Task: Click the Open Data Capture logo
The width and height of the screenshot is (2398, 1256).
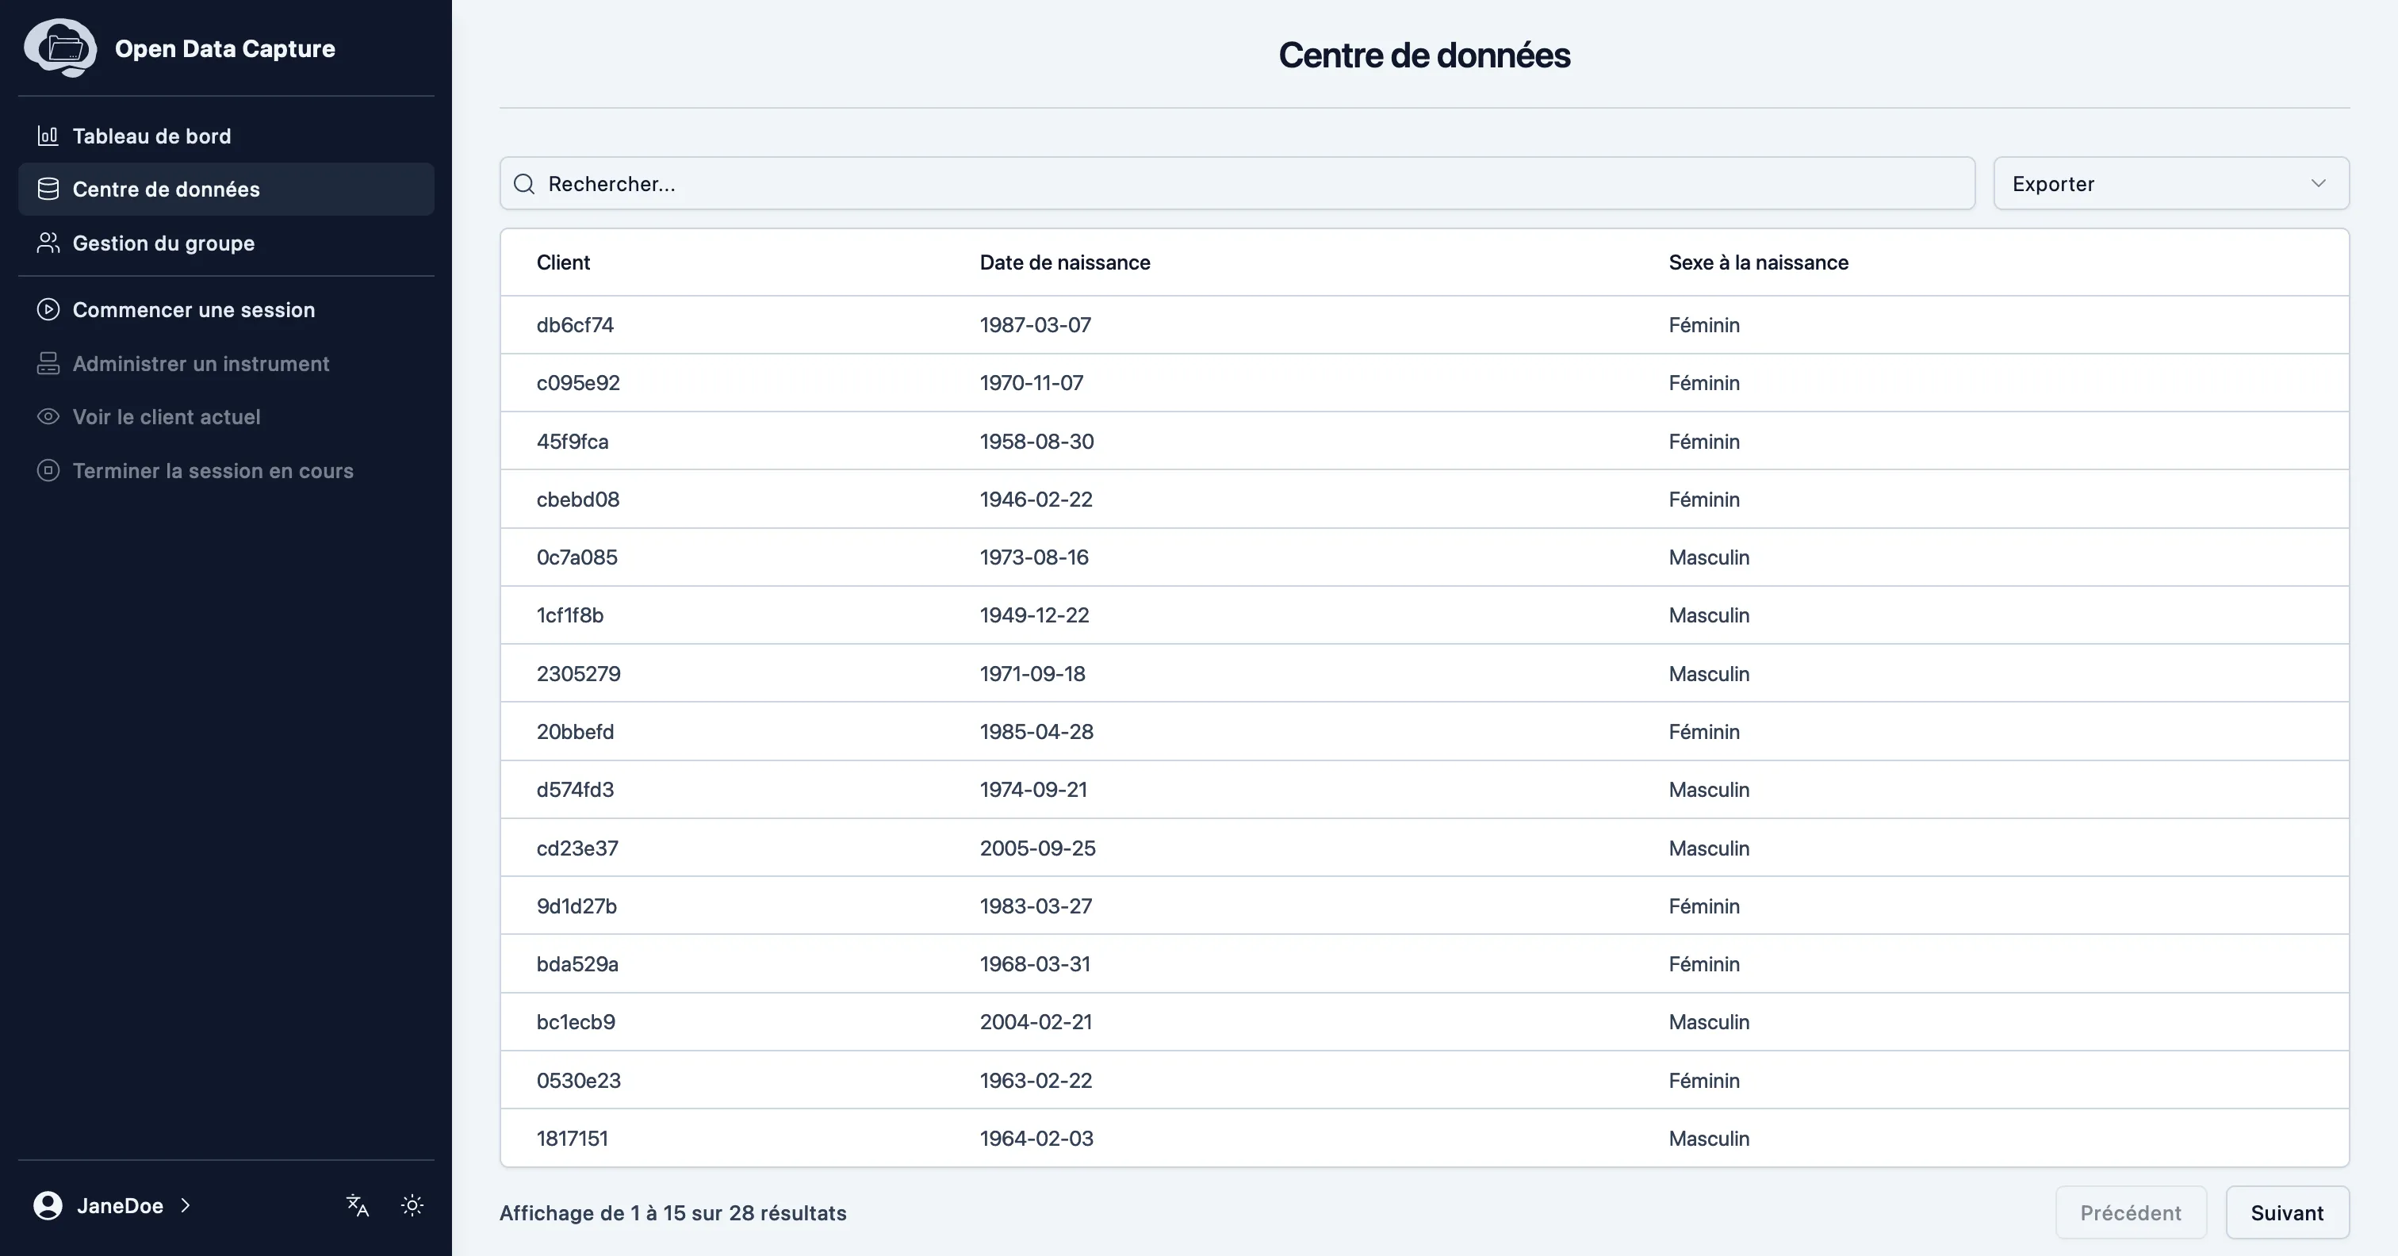Action: pos(60,48)
